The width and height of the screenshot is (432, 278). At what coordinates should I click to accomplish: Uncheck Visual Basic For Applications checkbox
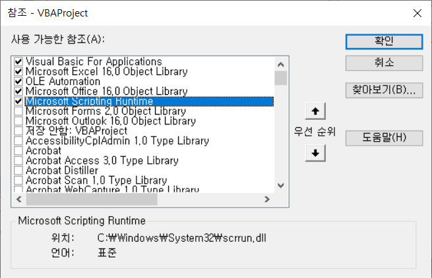coord(18,61)
